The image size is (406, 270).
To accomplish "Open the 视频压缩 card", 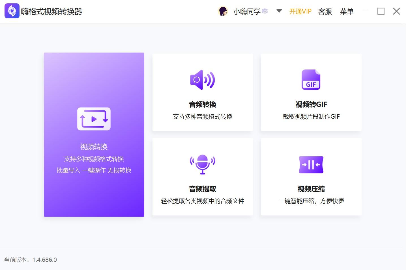I will pos(311,177).
